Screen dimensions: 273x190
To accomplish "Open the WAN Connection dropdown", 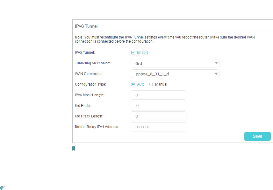I will tap(175, 74).
